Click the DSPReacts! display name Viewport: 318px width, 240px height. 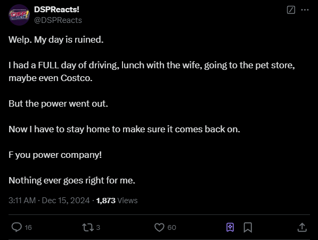pyautogui.click(x=56, y=10)
